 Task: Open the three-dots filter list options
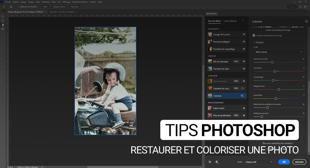click(243, 20)
